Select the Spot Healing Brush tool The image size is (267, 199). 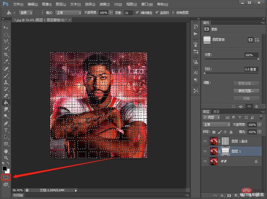6,69
